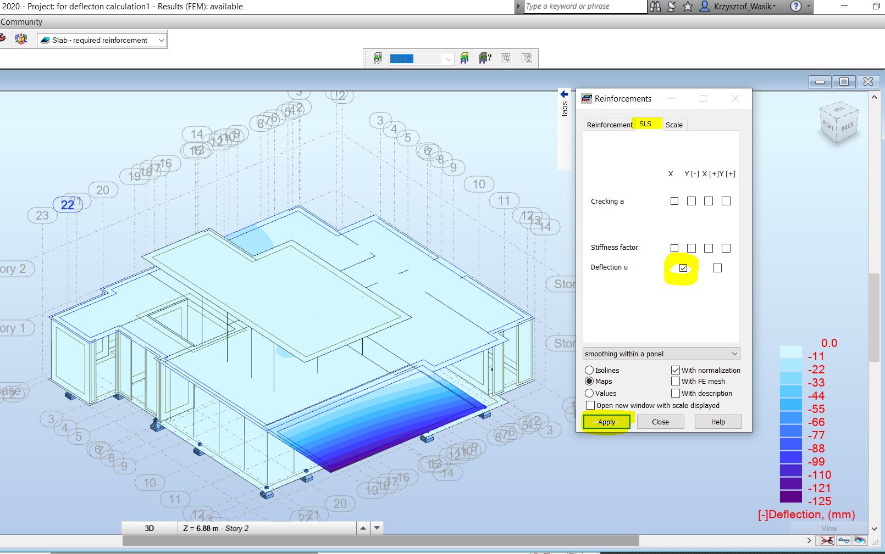Click the up arrow next to Story 2 label
Screen dimensions: 885x554
(362, 528)
